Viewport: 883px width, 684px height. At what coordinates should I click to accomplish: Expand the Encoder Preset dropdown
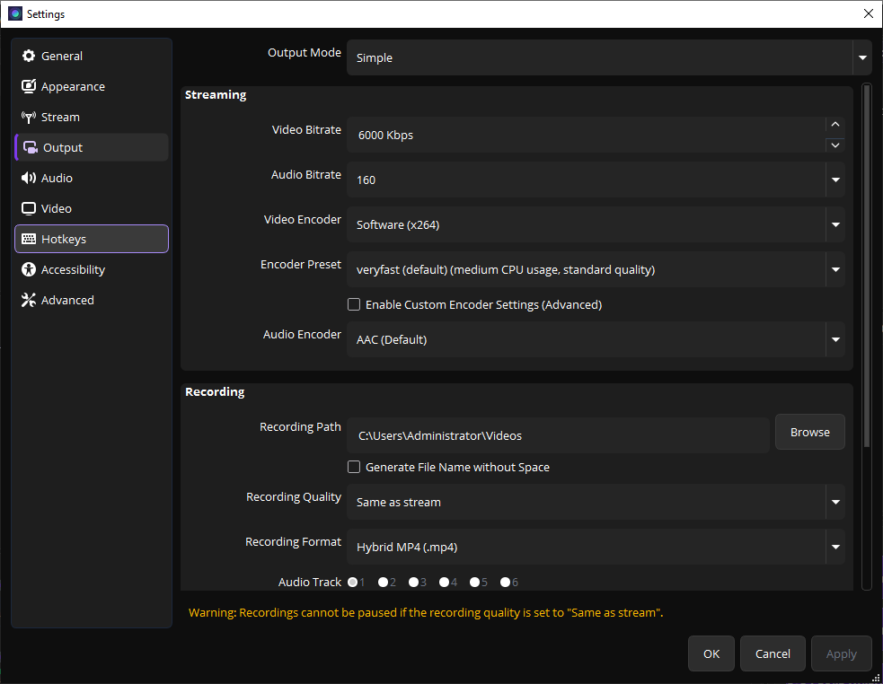click(596, 269)
